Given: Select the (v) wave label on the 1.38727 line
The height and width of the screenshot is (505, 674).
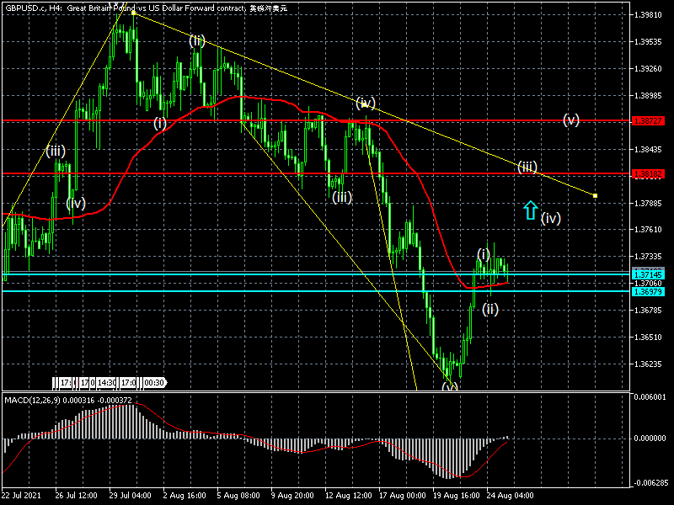Looking at the screenshot, I should coord(571,120).
